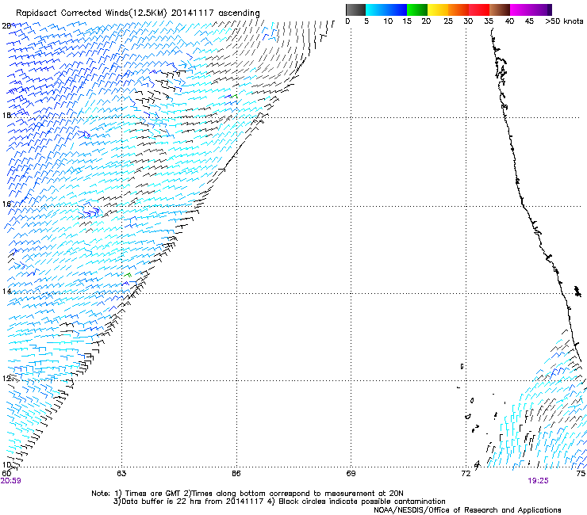
Task: Click the '>50 knots' legend label
Action: 564,21
